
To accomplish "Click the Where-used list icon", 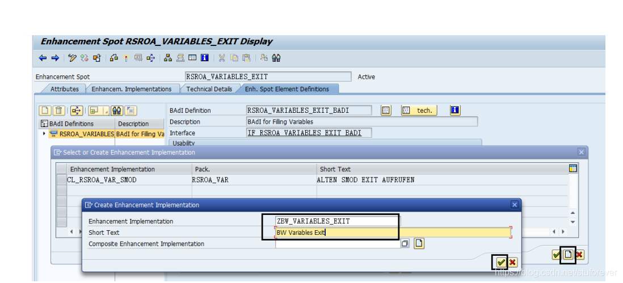I will click(138, 58).
